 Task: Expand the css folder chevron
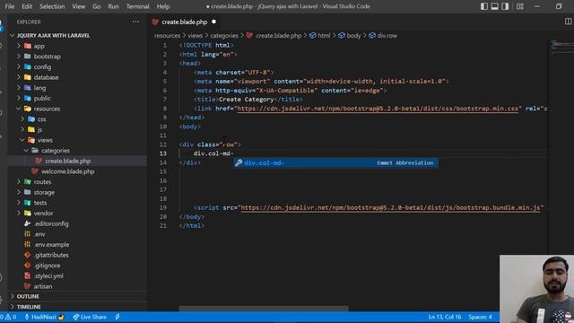[x=22, y=119]
